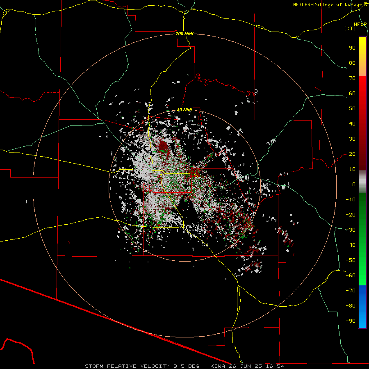Click the 100 NMI range ring label
Image resolution: width=369 pixels, height=369 pixels.
pos(184,34)
